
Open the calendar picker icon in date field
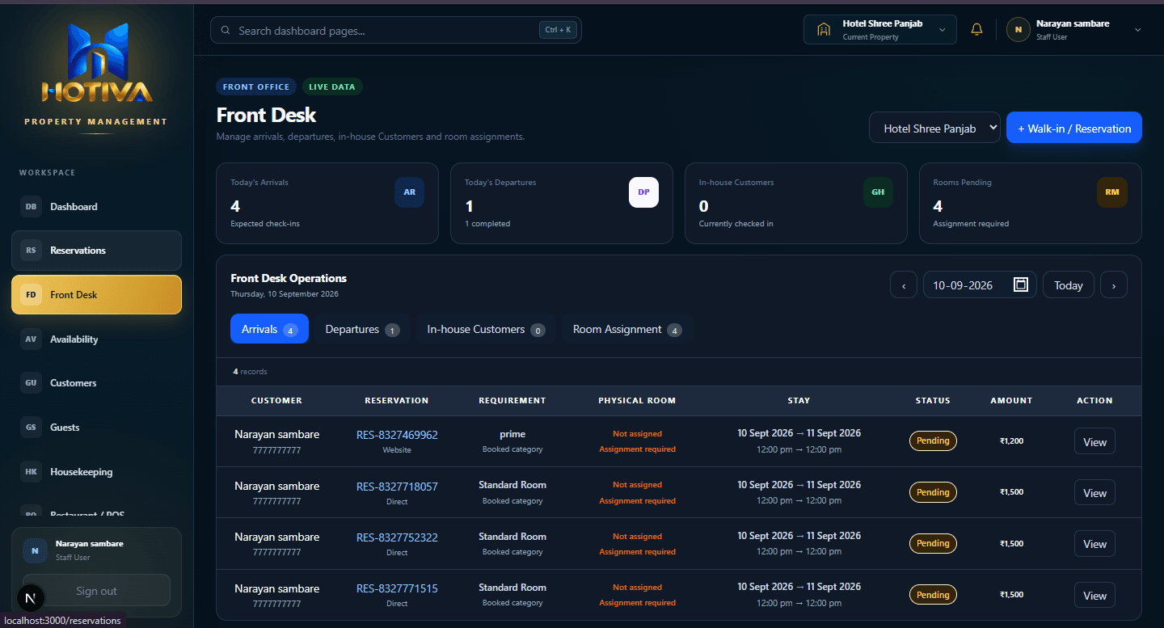coord(1021,284)
